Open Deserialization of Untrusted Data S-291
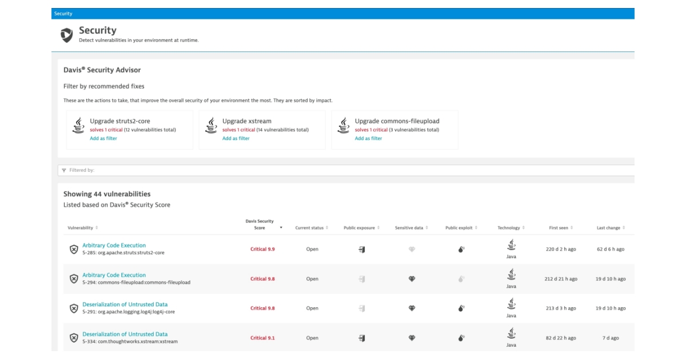Image resolution: width=686 pixels, height=358 pixels. click(x=125, y=304)
